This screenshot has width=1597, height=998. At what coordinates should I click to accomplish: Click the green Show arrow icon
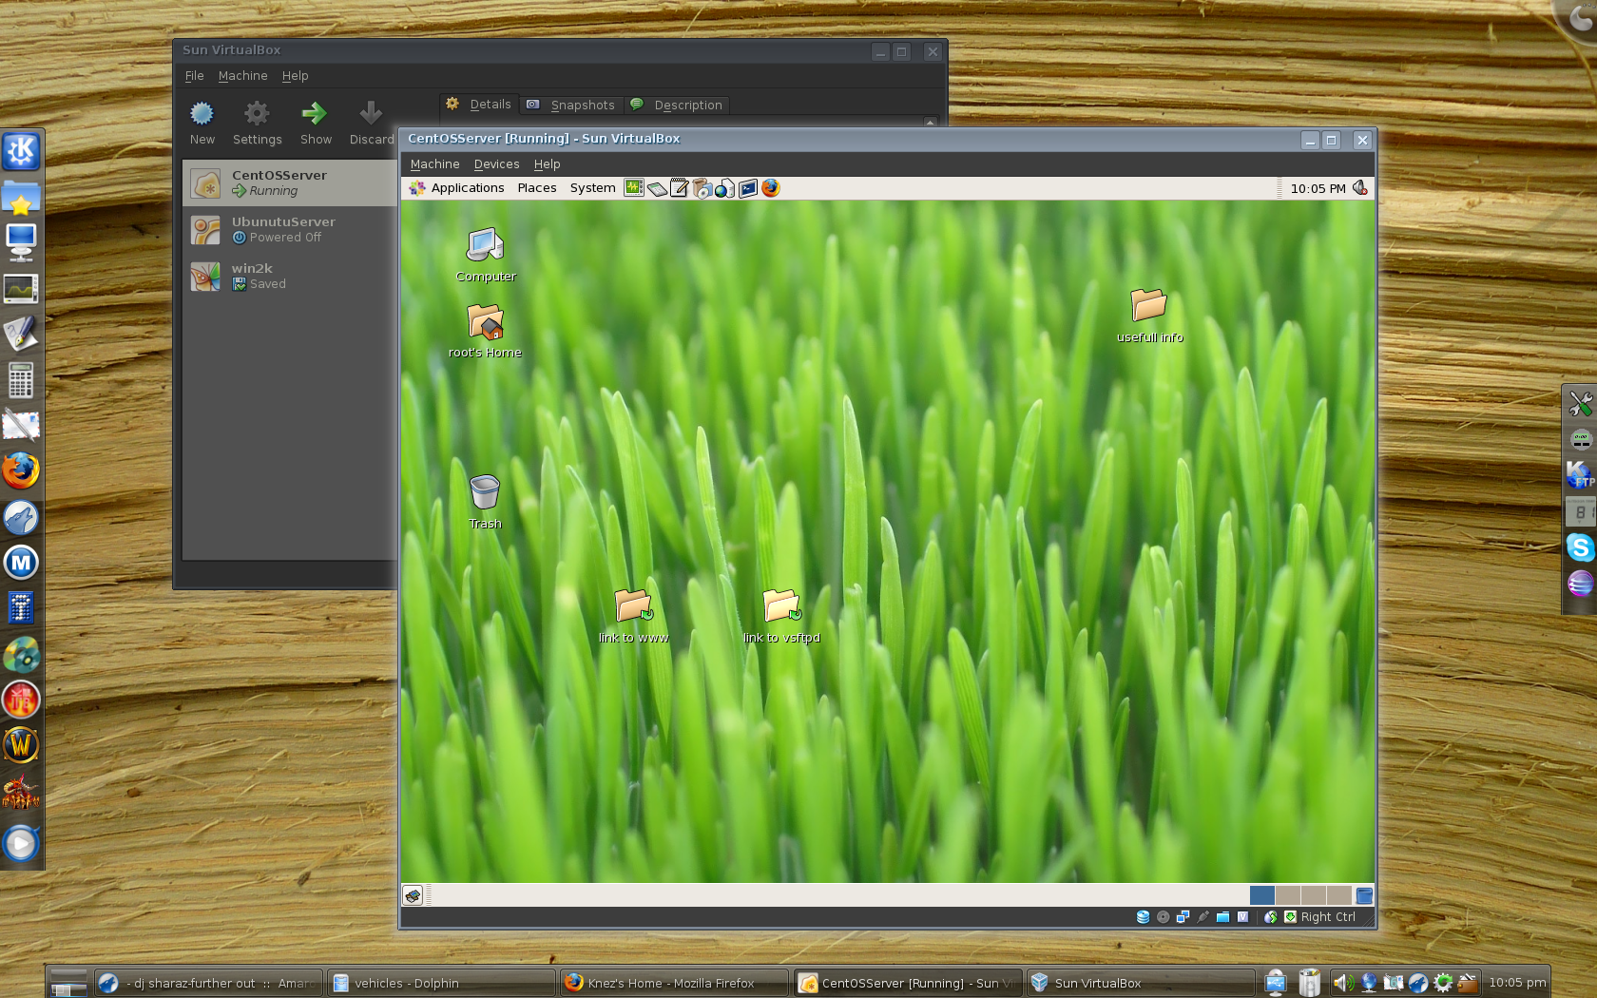click(x=315, y=123)
